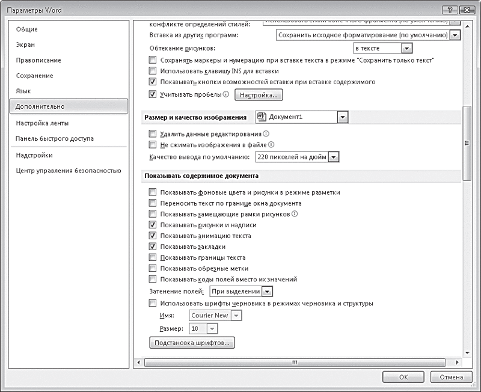Screen dimensions: 481x392
Task: Uncheck Показывать анимацию текста
Action: 153,236
